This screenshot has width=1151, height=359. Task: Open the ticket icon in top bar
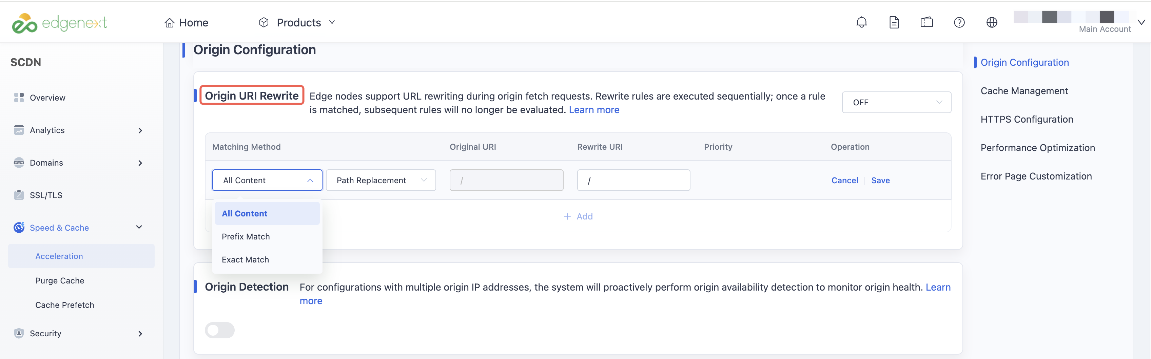click(927, 22)
